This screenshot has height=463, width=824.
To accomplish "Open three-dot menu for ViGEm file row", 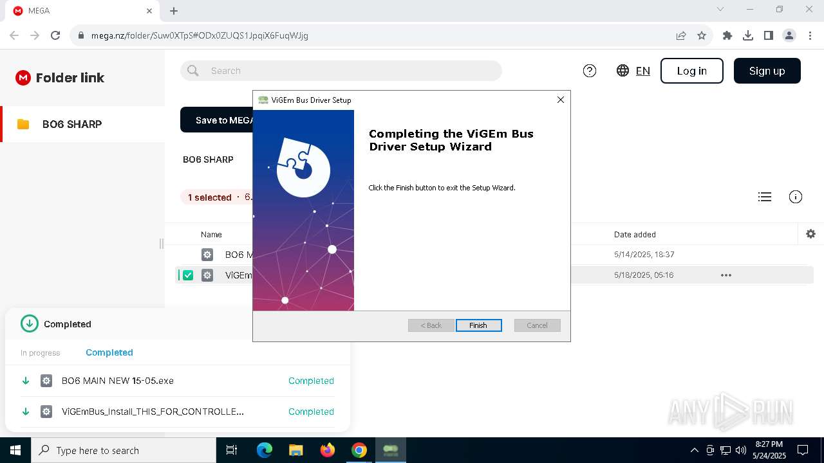I will point(726,275).
